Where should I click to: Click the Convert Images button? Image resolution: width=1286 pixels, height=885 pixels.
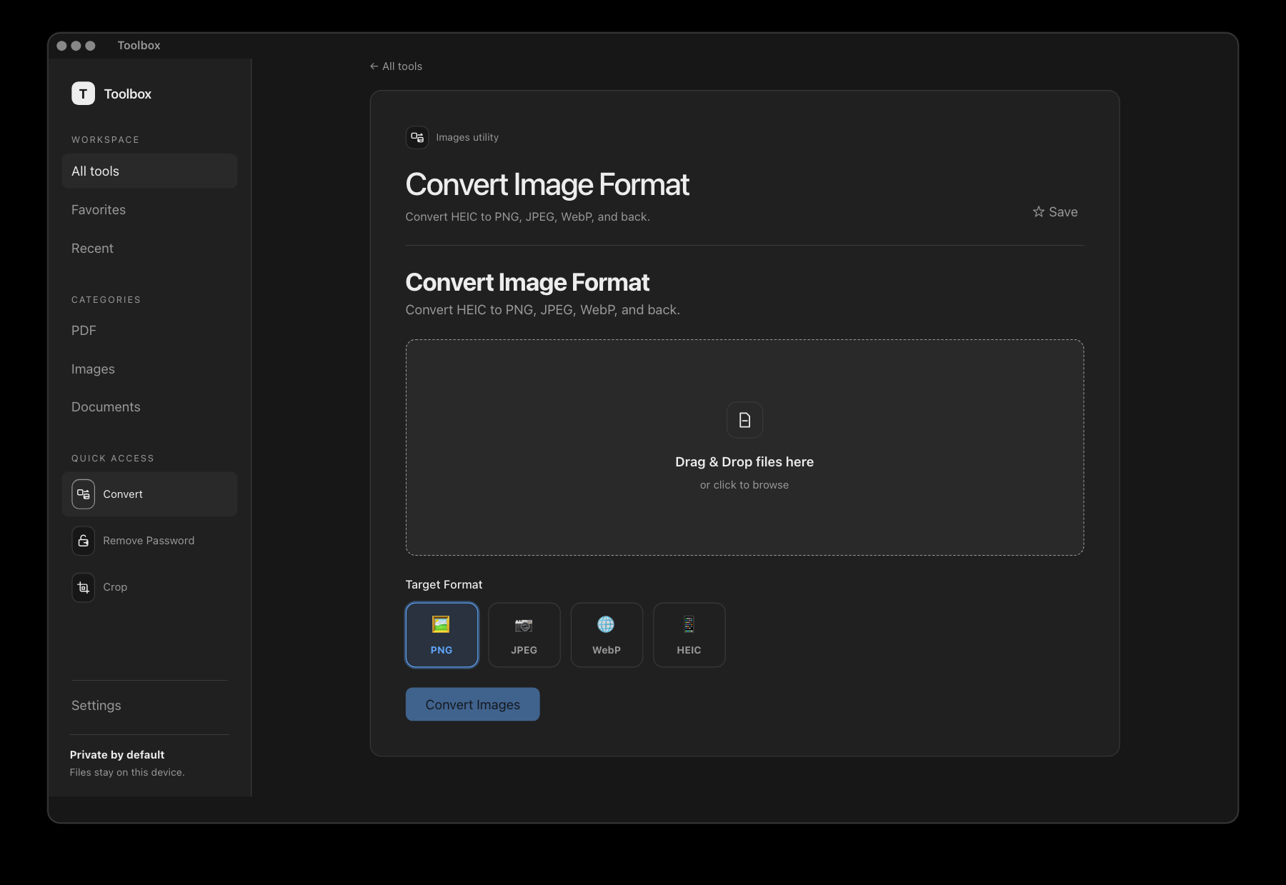(x=472, y=704)
